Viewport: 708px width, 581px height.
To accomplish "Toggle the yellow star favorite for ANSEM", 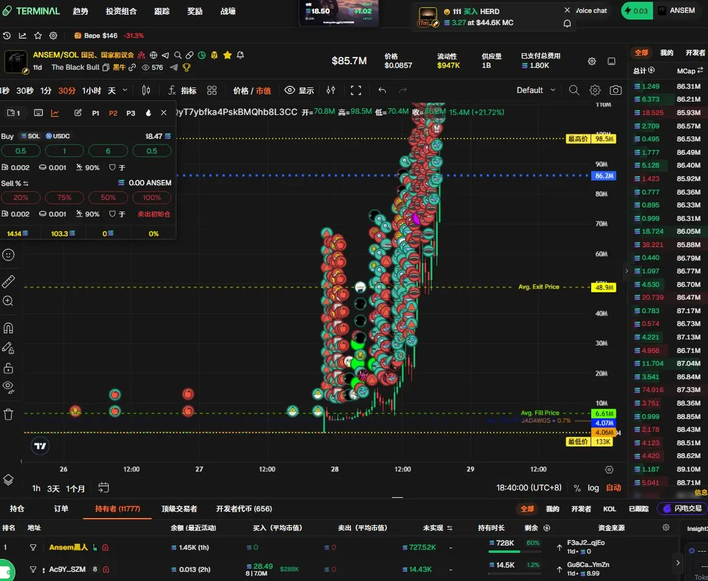I will pos(227,55).
